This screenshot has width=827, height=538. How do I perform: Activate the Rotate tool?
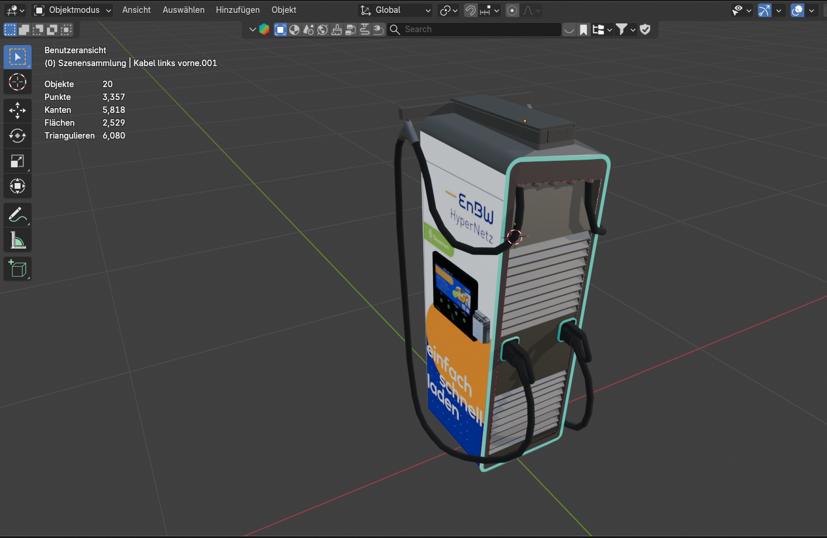[18, 136]
